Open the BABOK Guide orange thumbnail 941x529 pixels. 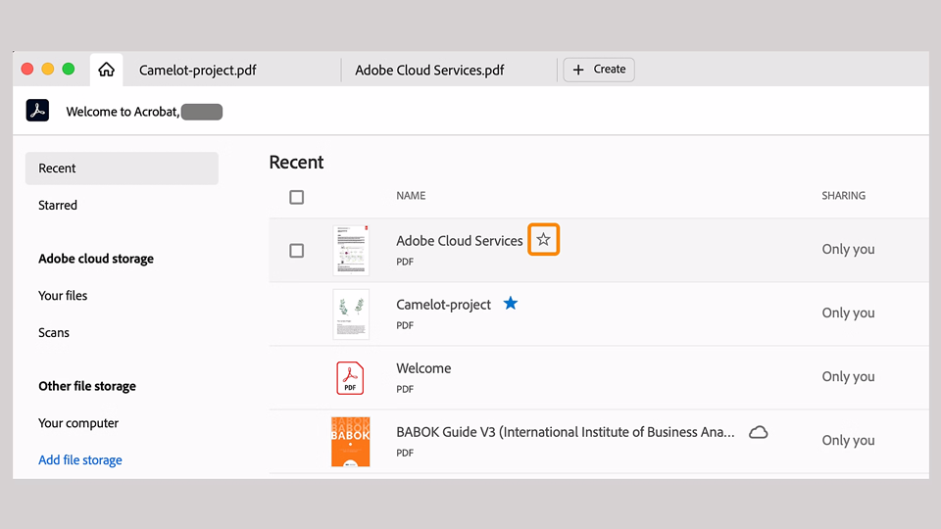(x=351, y=442)
